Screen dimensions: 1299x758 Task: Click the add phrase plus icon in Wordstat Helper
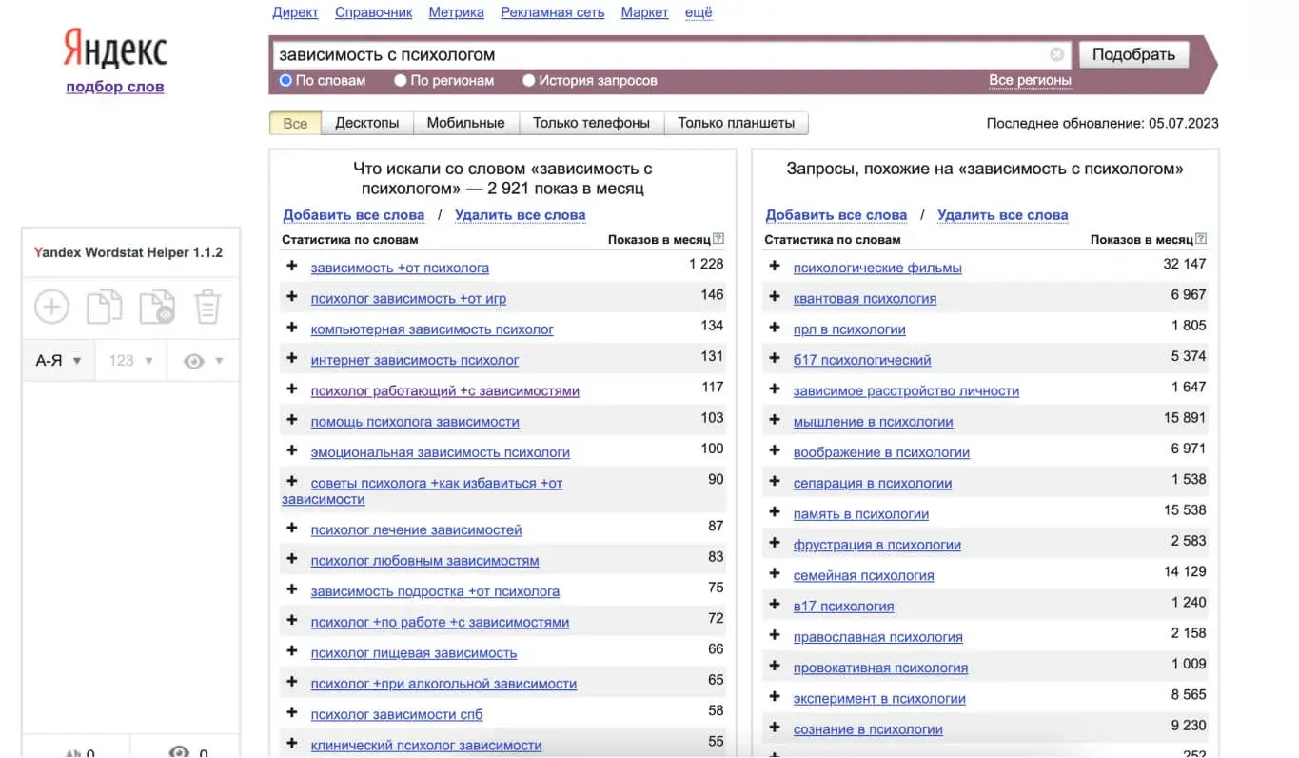tap(51, 307)
